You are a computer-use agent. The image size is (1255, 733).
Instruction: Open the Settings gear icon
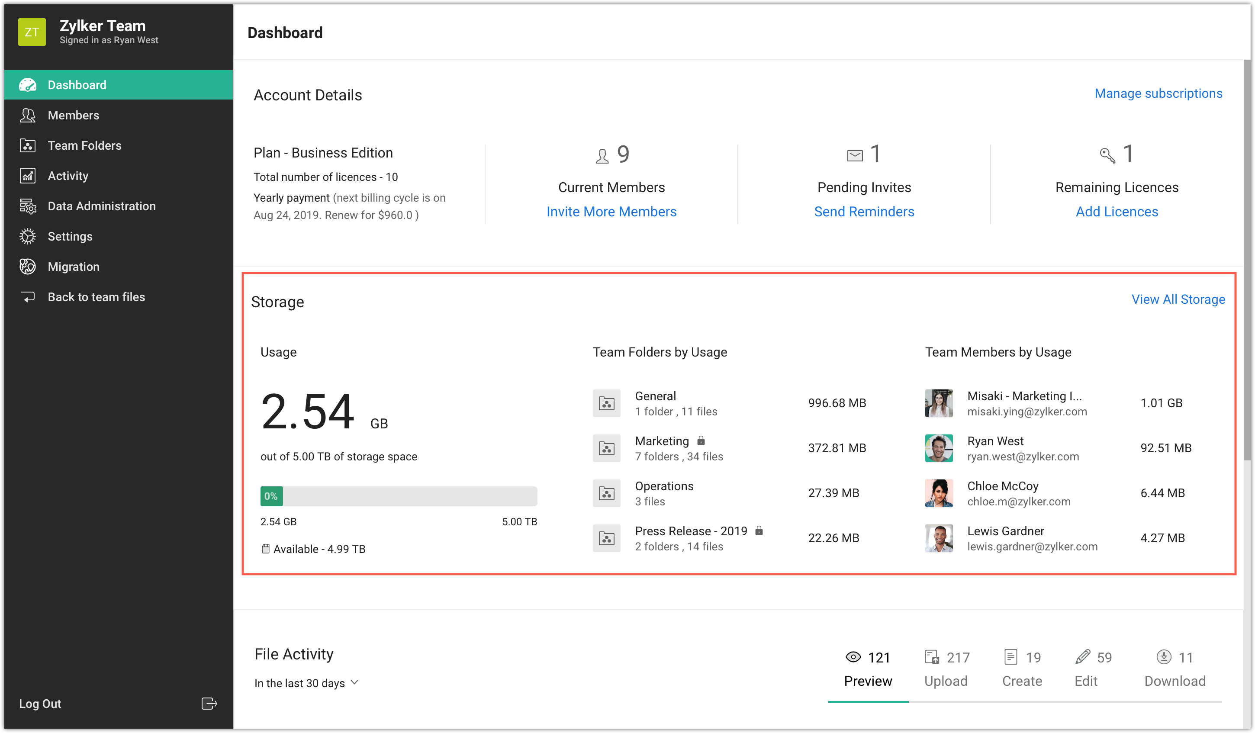coord(27,237)
